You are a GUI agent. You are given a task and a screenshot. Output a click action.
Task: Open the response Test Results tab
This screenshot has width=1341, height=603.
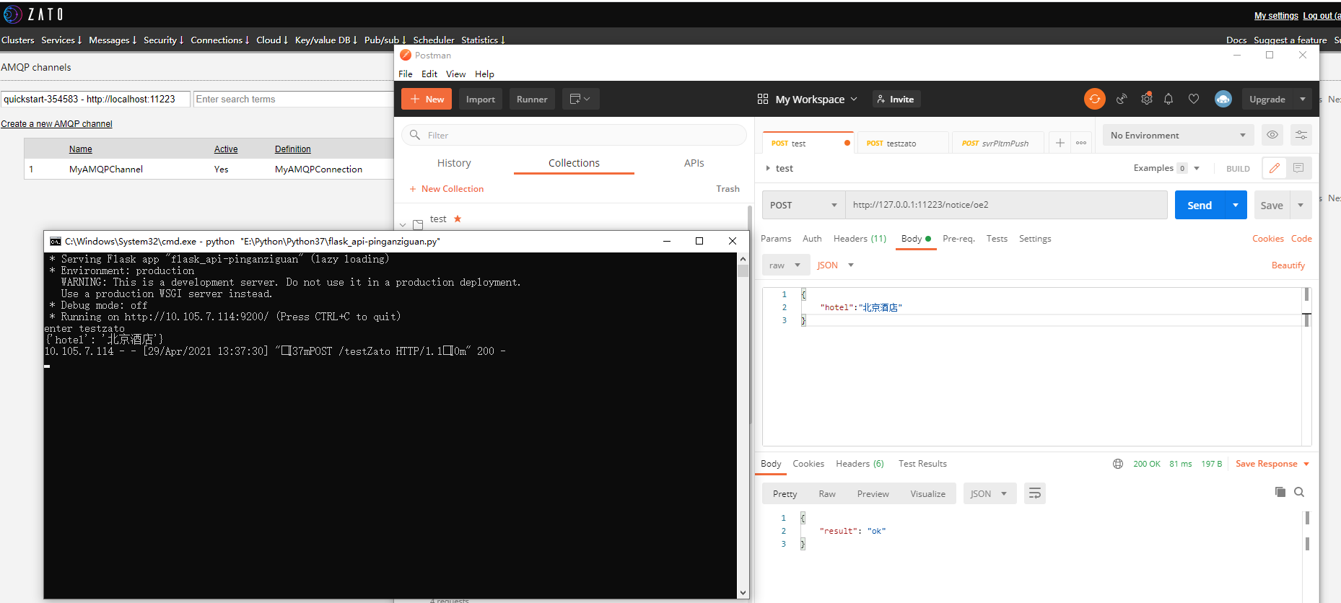coord(922,464)
